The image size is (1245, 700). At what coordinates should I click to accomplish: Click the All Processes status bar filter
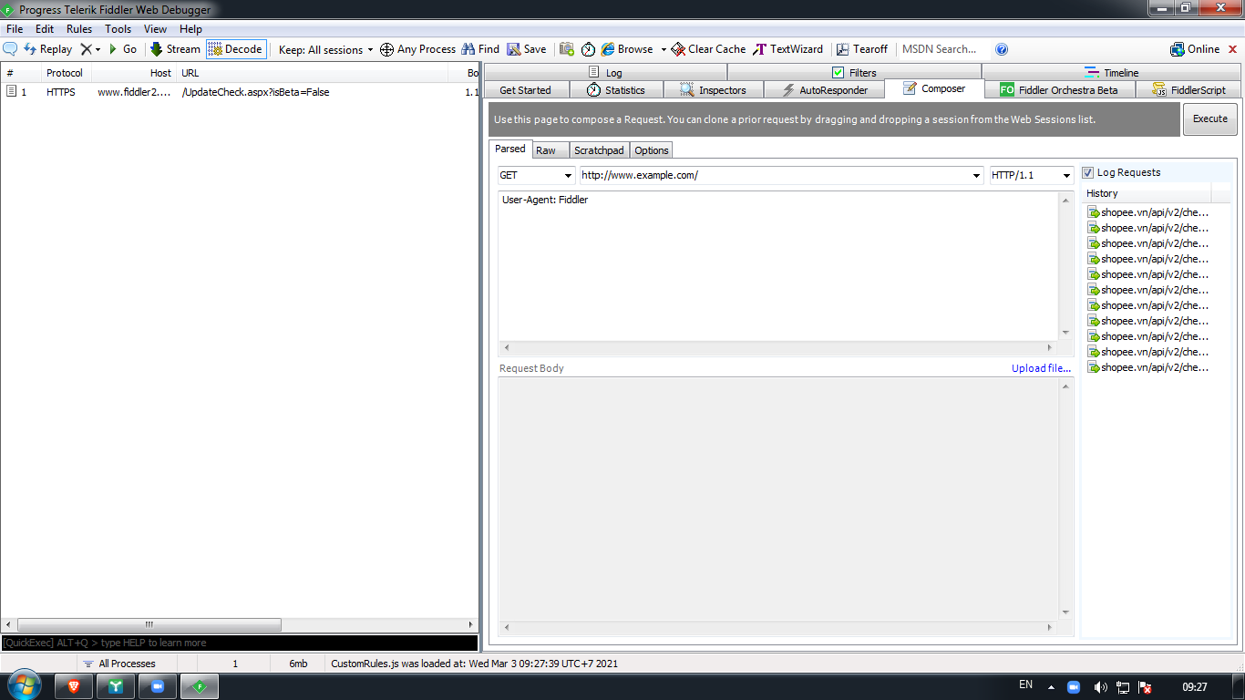point(118,664)
